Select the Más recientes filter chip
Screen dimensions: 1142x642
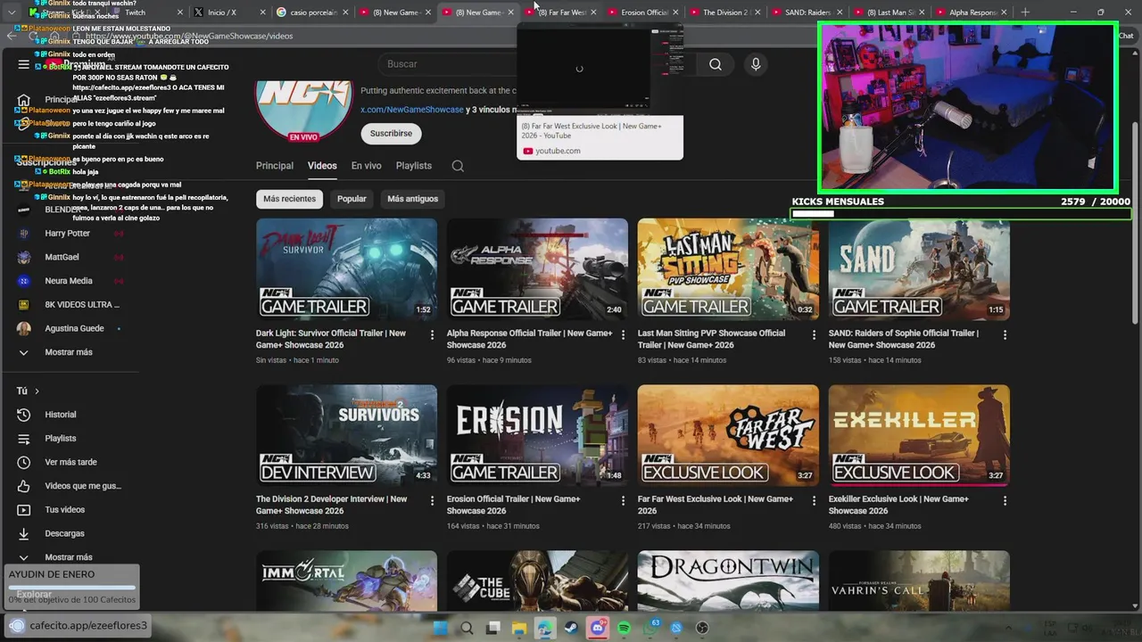point(289,199)
